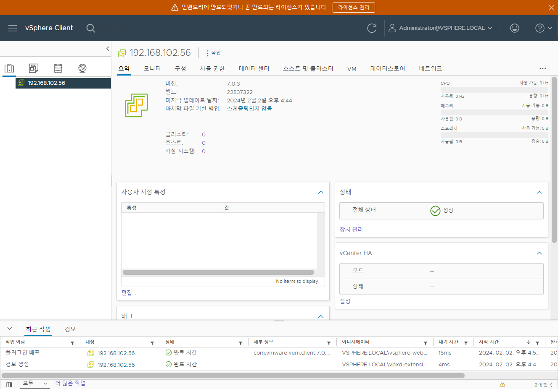
Task: Click the warning triangle in status footer
Action: [x=502, y=384]
